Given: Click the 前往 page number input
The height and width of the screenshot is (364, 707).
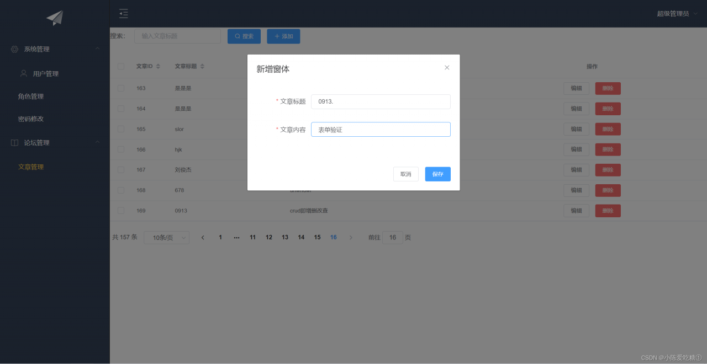Looking at the screenshot, I should 393,238.
